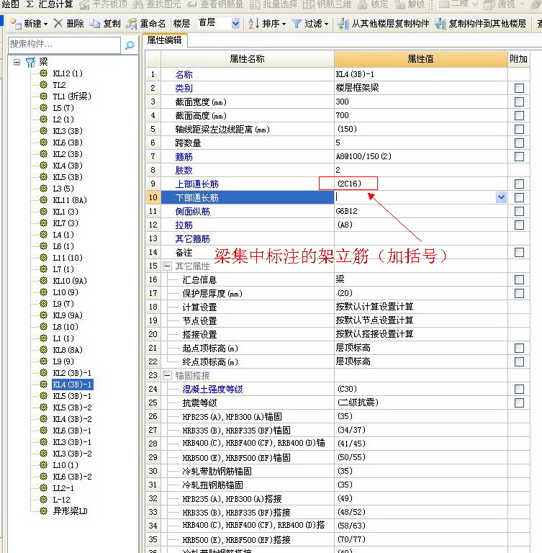Click the 汇总计算 sigma icon
This screenshot has height=553, width=542.
coord(30,4)
